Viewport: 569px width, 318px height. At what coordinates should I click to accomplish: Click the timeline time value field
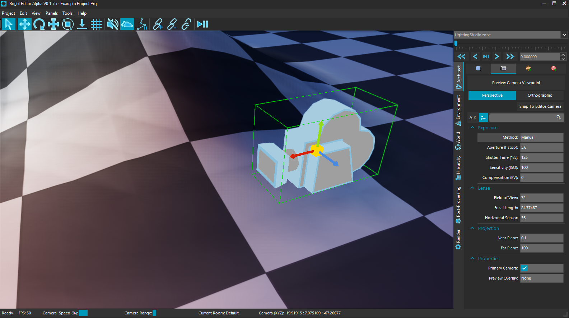click(x=540, y=57)
